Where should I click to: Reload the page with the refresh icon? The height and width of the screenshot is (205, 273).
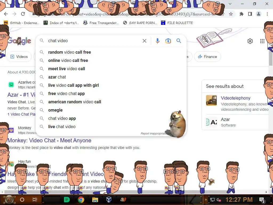23,14
